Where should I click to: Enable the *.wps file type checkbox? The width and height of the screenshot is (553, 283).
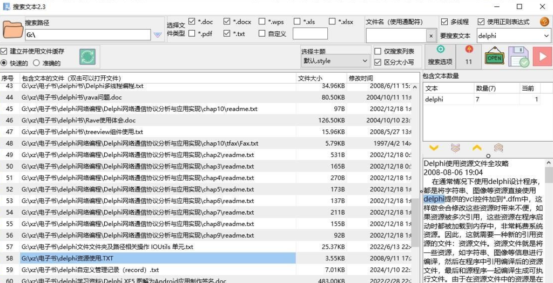point(262,22)
